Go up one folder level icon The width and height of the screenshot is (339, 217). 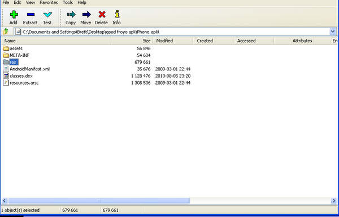click(6, 32)
